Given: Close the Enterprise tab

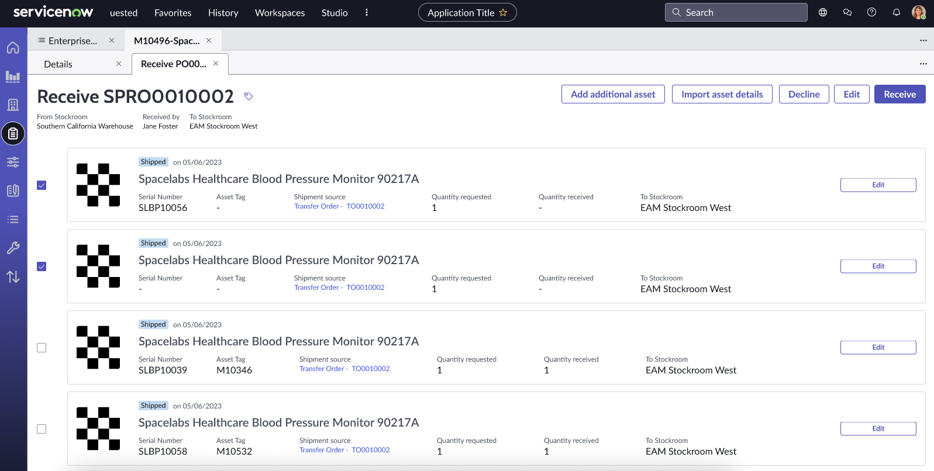Looking at the screenshot, I should pyautogui.click(x=112, y=40).
